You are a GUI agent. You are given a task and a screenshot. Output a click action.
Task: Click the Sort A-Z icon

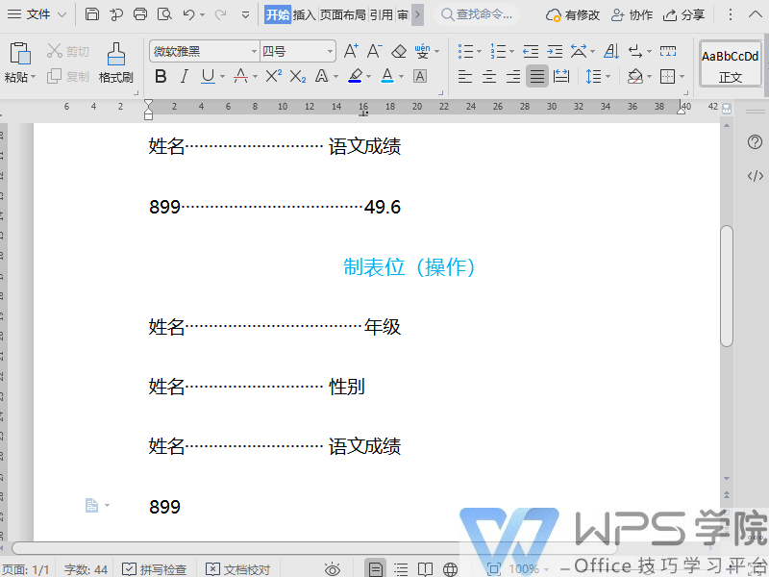pos(611,51)
